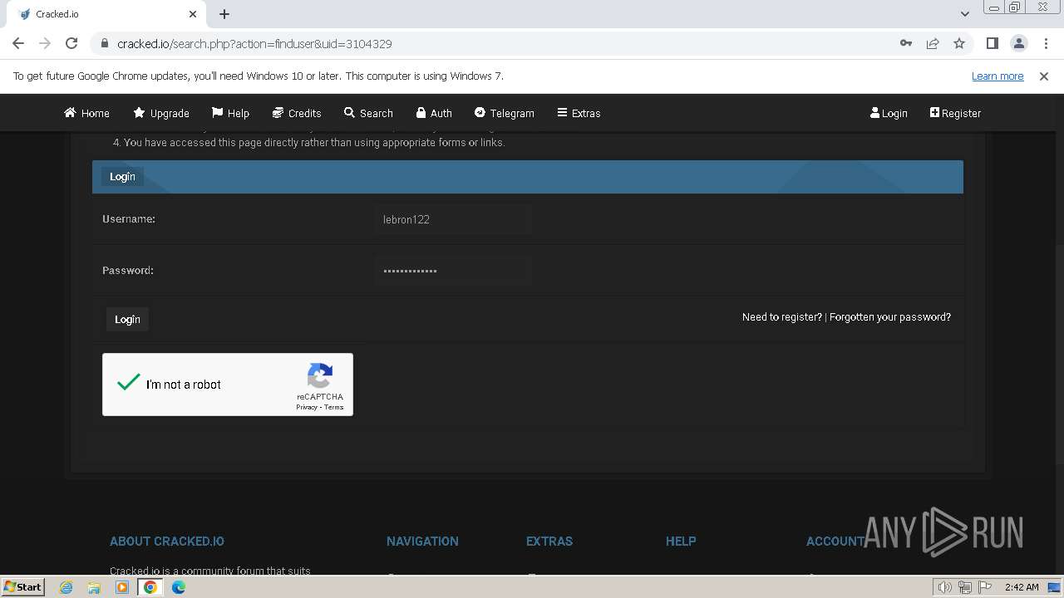Open the Telegram menu item
Viewport: 1064px width, 598px height.
pos(505,113)
